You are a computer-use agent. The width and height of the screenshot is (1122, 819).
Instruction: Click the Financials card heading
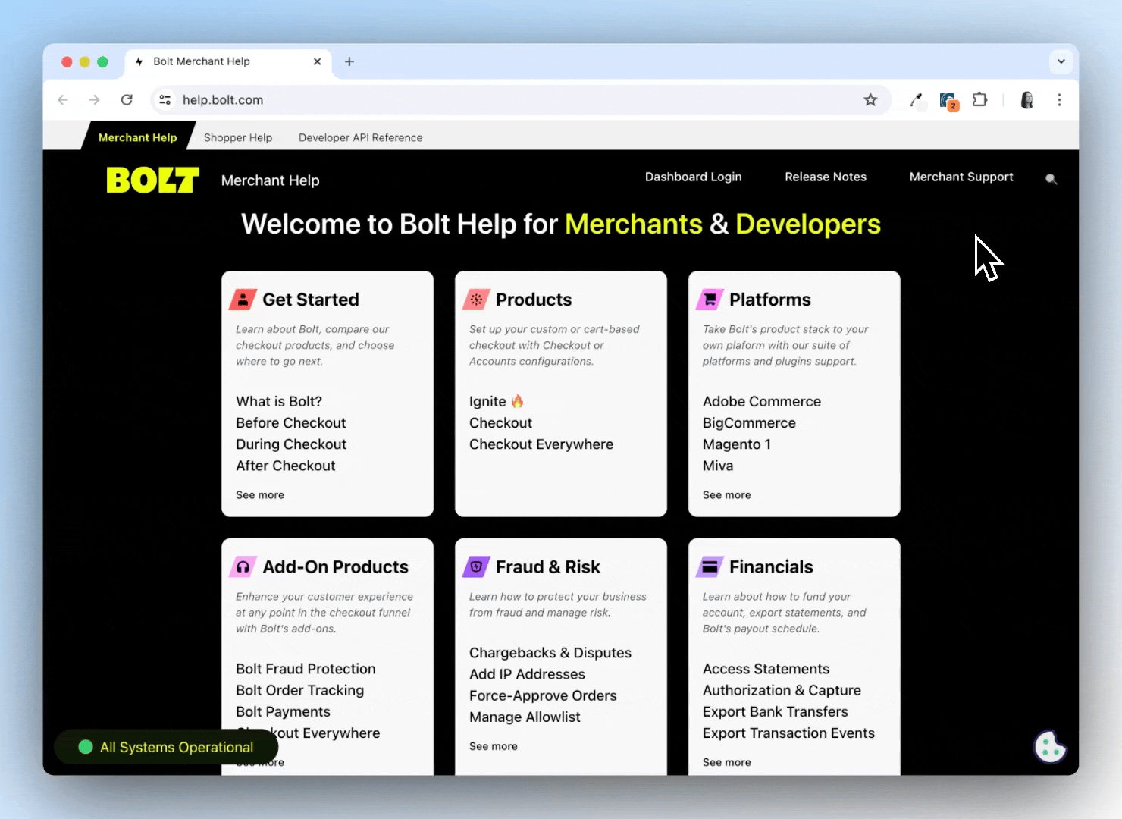(771, 567)
